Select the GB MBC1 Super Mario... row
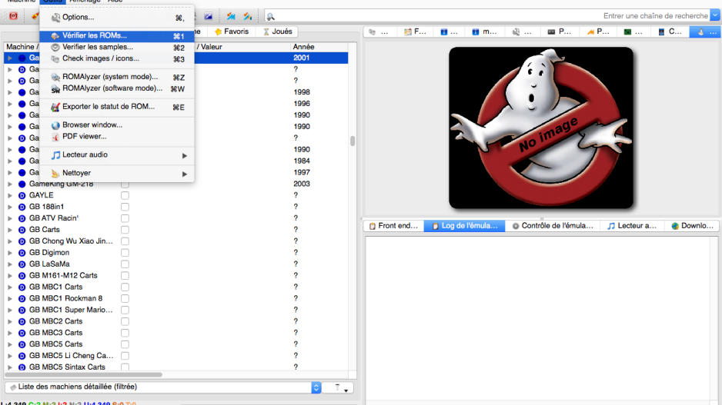Viewport: 722px width, 405px height. pyautogui.click(x=176, y=310)
